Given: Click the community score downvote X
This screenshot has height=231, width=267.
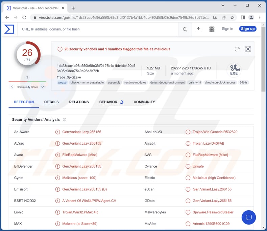Looking at the screenshot, I should 12,87.
